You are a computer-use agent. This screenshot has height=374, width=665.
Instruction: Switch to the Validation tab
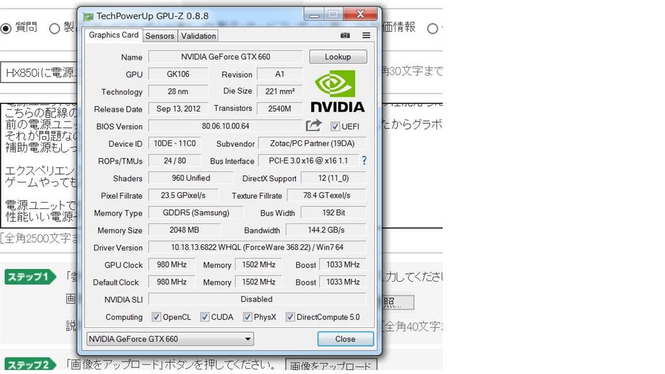coord(198,36)
